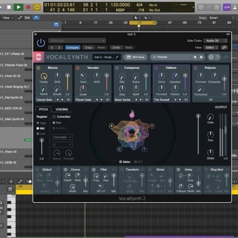Screen dimensions: 238x238
Task: Click the Logic transport Play button
Action: [19, 7]
